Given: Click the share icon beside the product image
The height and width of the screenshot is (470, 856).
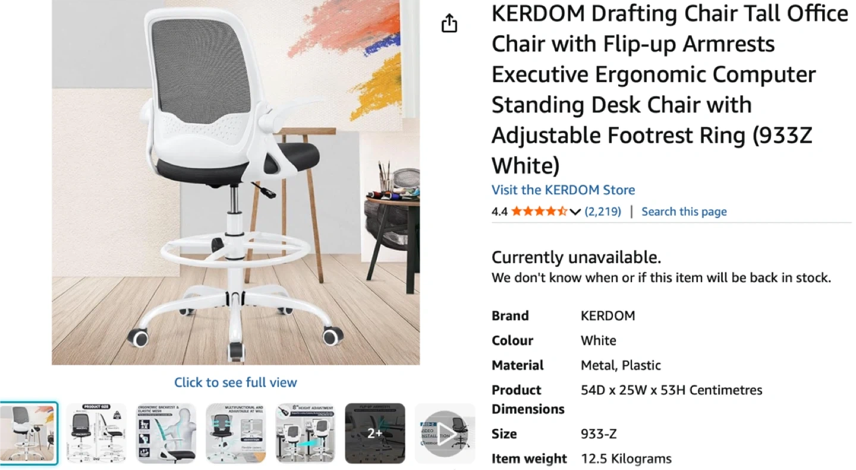Looking at the screenshot, I should point(449,23).
